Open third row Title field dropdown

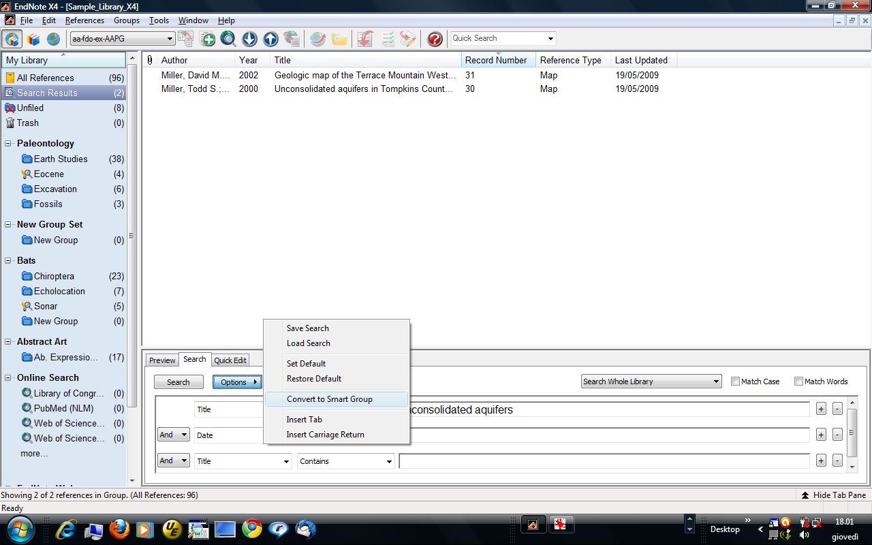pos(243,461)
